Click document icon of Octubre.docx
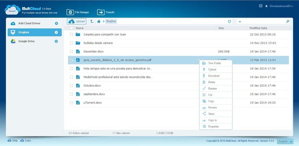 (78, 86)
